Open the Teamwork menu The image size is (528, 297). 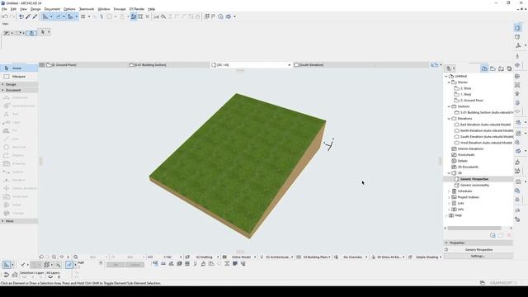(x=87, y=9)
